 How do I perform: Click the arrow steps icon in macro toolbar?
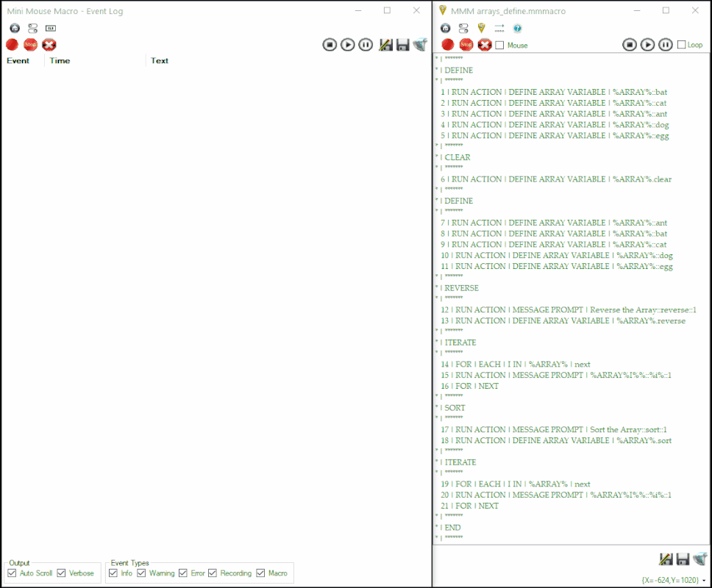coord(499,29)
